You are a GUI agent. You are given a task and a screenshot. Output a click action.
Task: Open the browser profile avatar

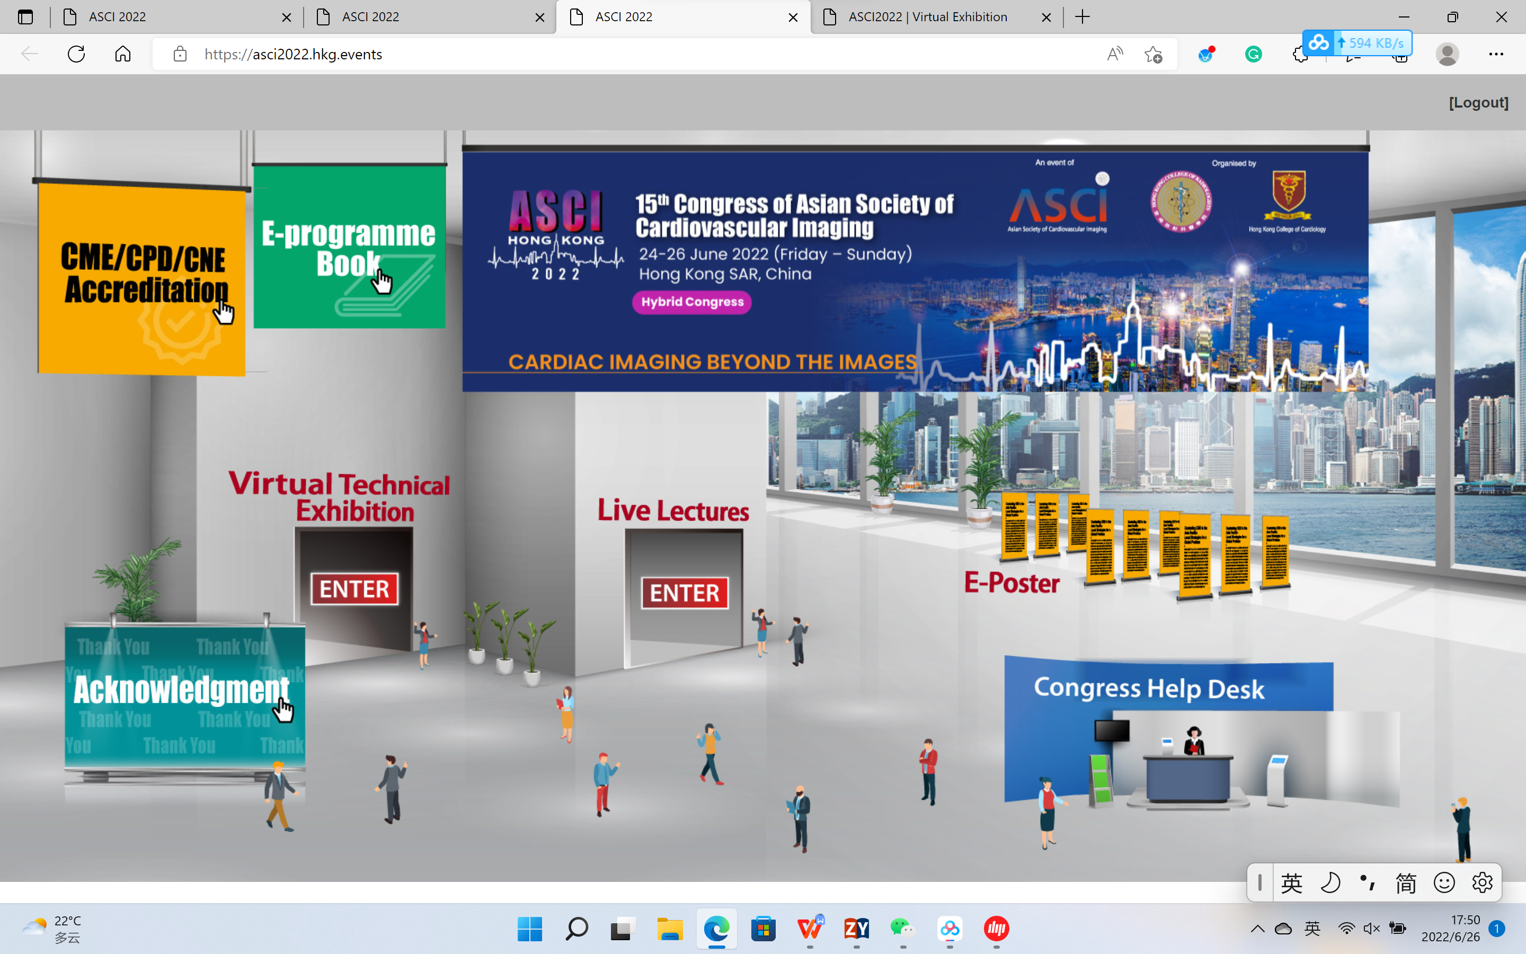(x=1447, y=54)
